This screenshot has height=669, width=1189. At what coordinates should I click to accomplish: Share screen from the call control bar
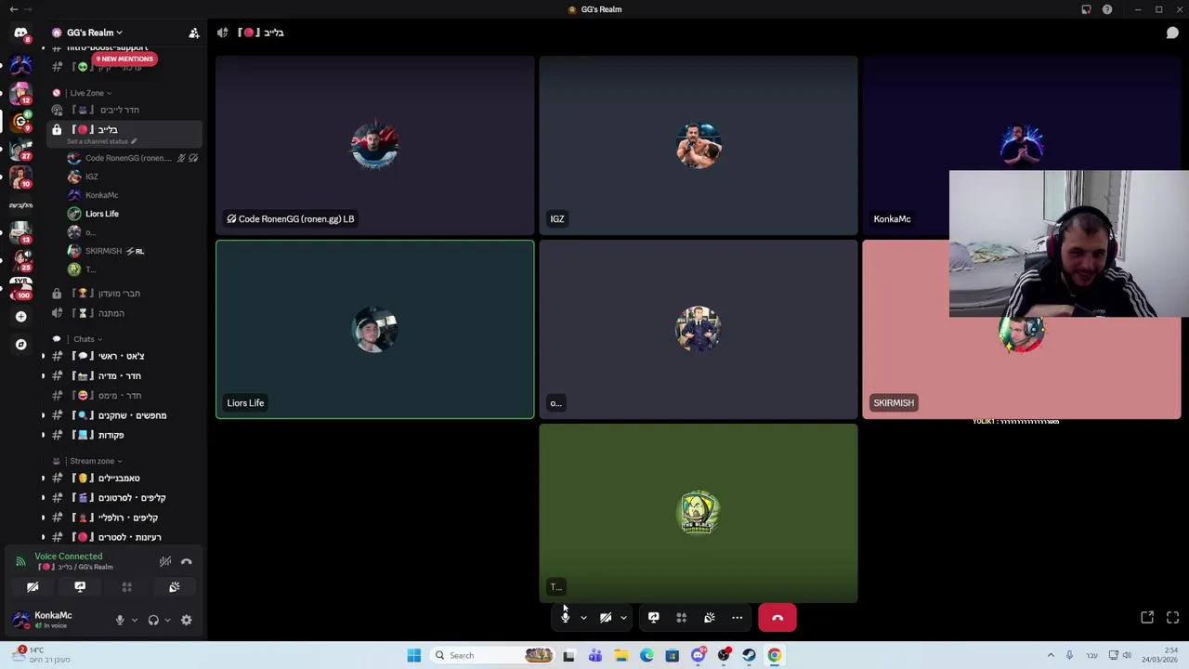[x=653, y=618]
